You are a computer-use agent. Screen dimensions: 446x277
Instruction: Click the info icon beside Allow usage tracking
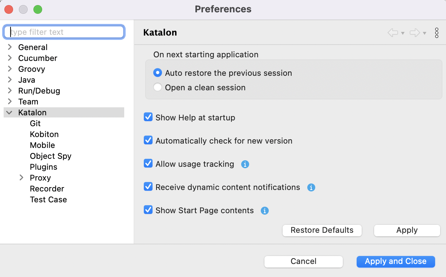pos(245,164)
